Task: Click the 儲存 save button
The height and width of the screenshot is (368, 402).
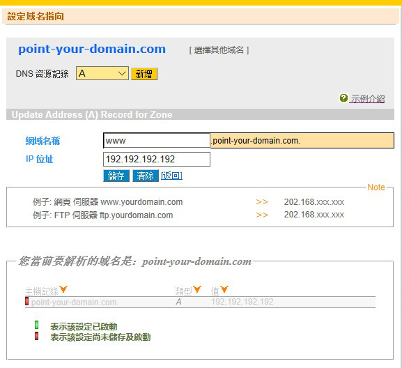Action: coord(116,176)
